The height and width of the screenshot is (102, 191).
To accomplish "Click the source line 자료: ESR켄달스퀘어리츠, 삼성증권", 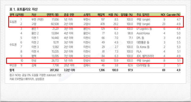I will point(27,79).
